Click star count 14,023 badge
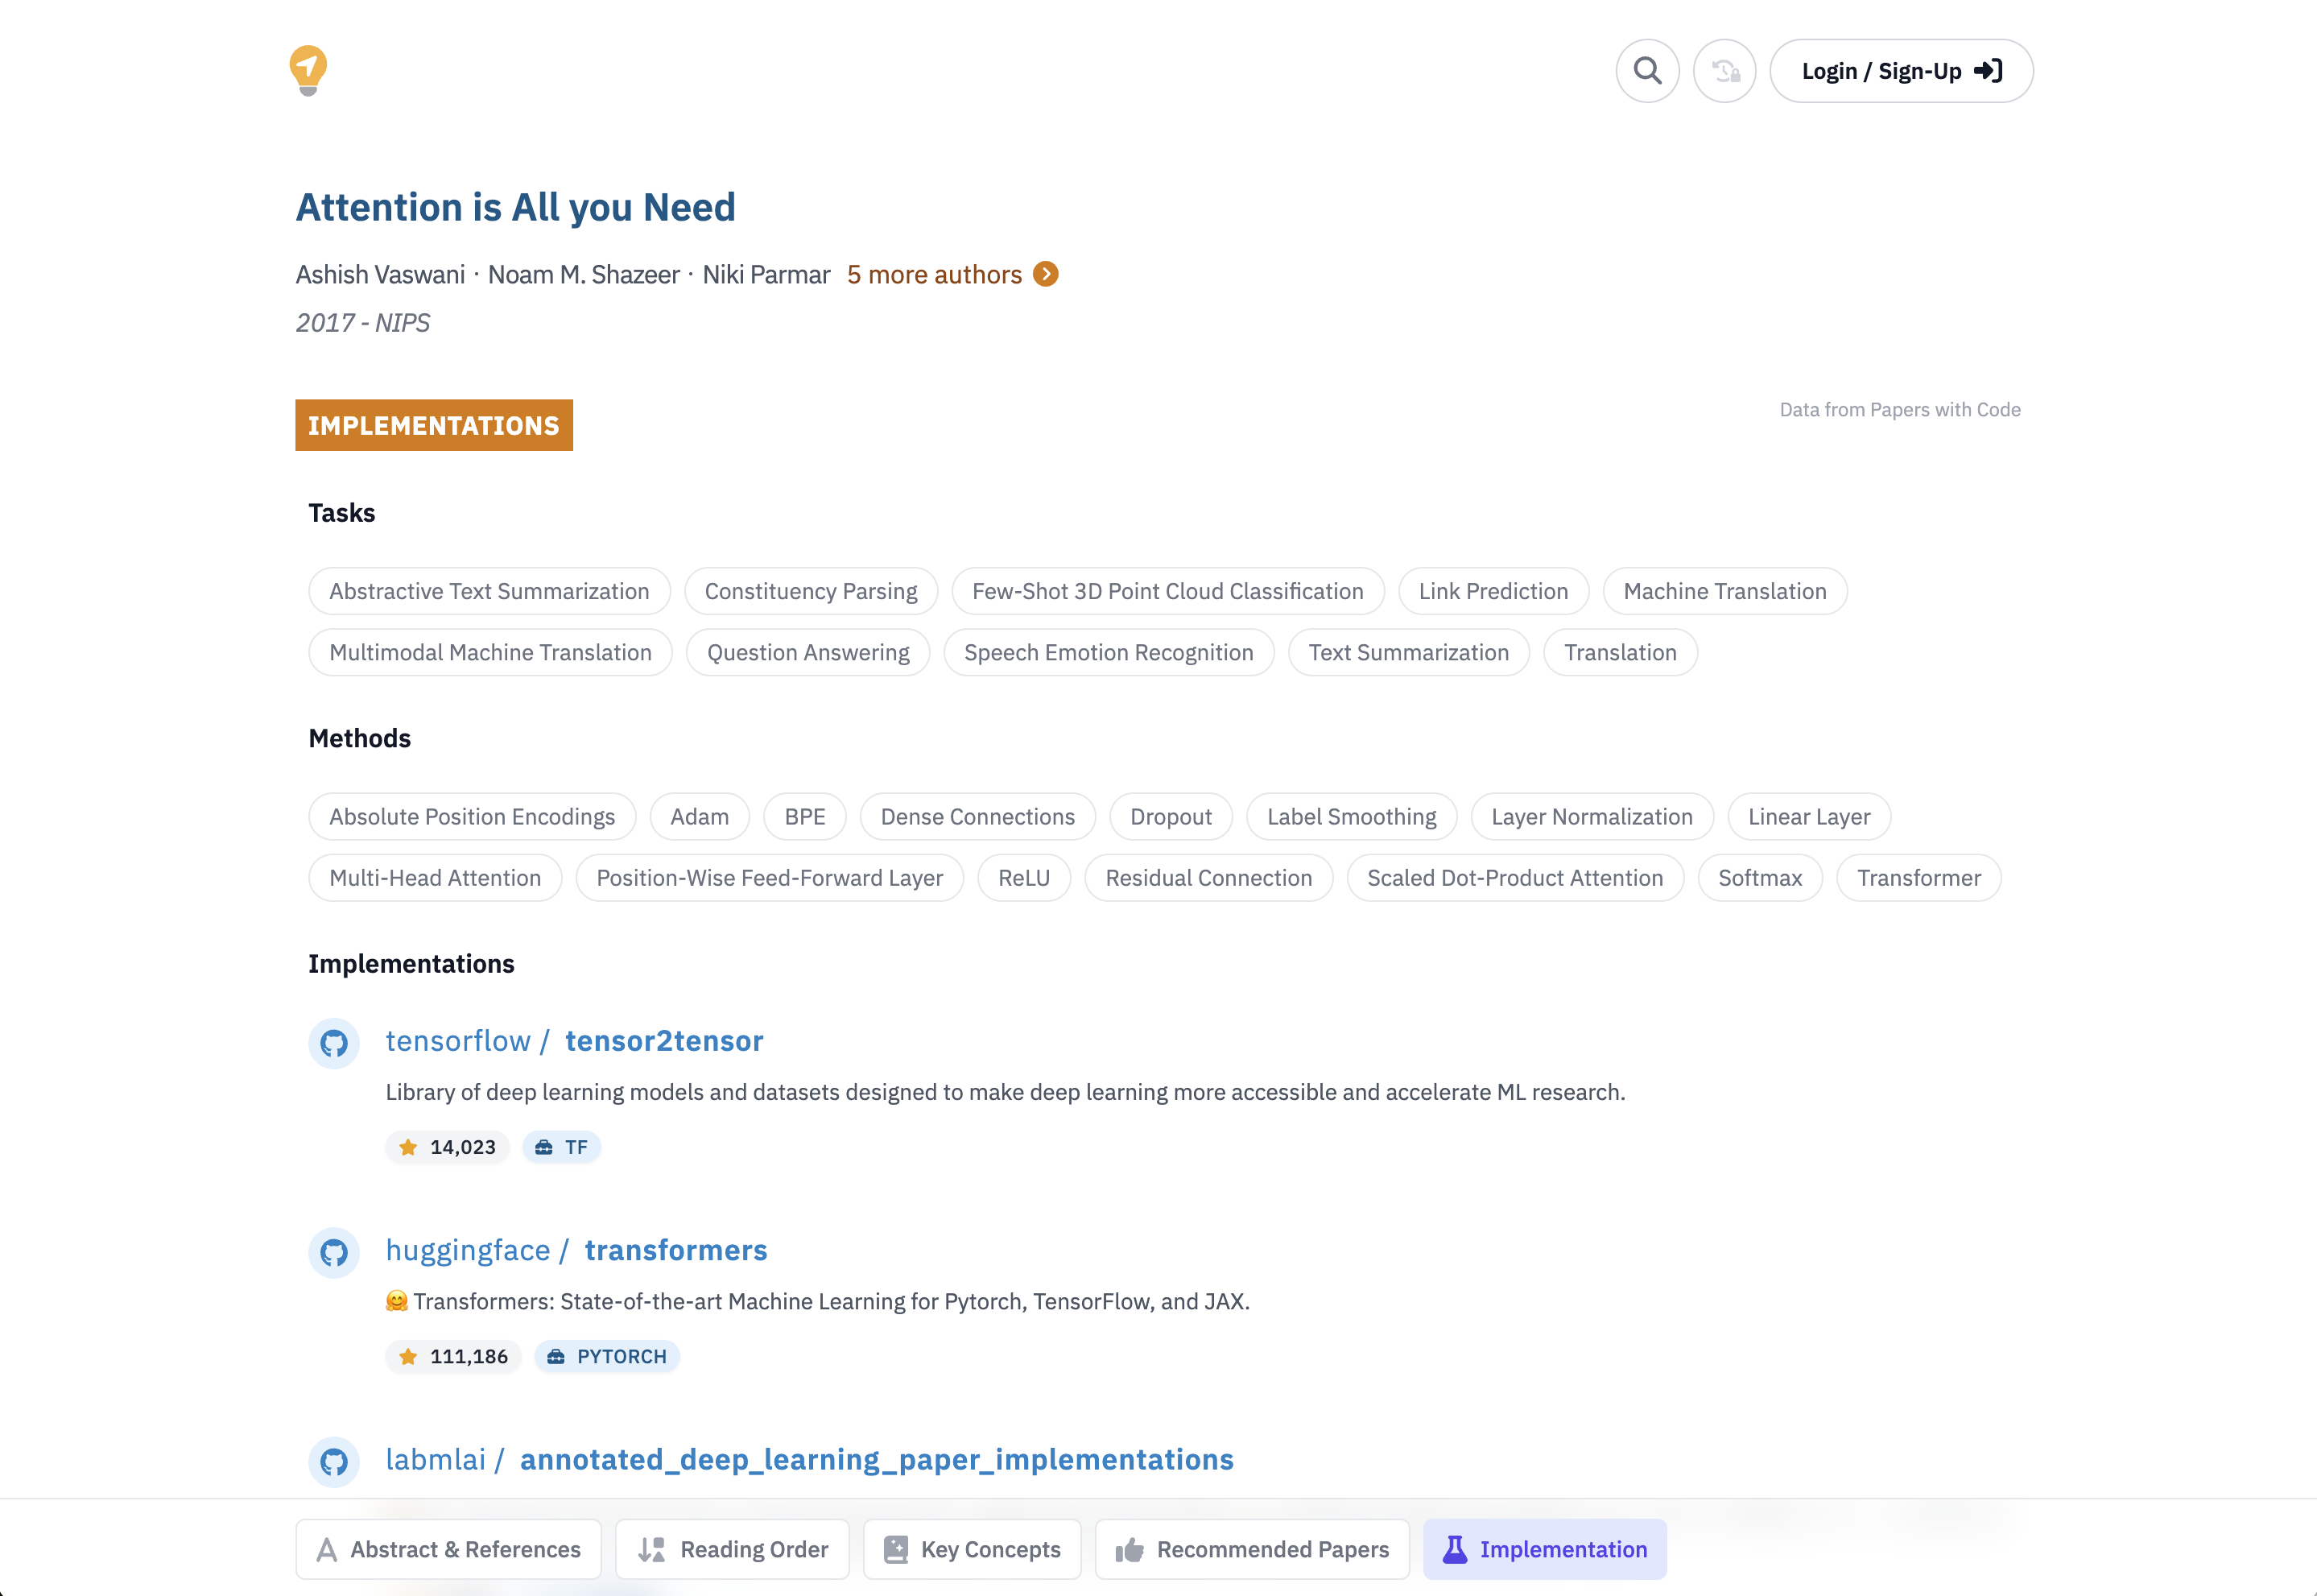This screenshot has height=1596, width=2317. tap(448, 1147)
